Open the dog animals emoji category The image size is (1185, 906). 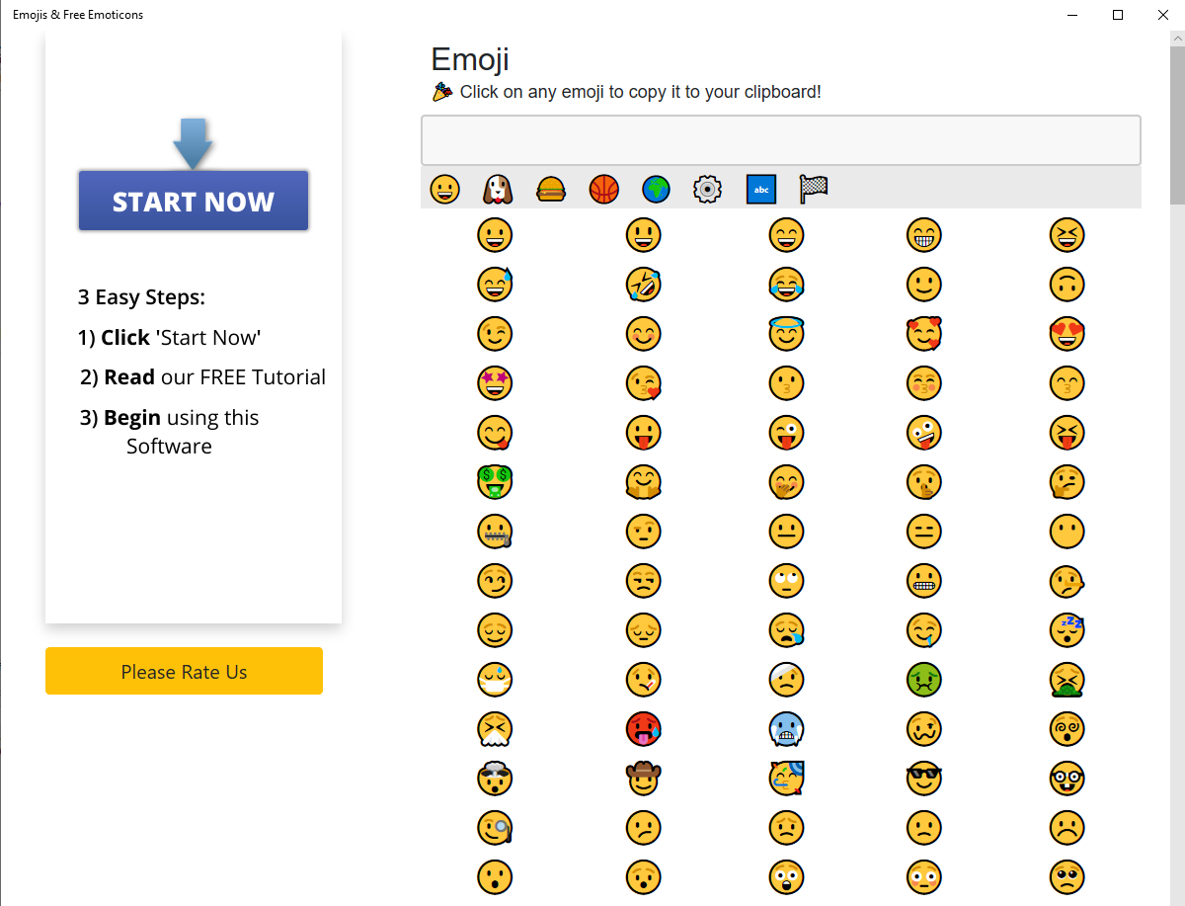tap(497, 188)
